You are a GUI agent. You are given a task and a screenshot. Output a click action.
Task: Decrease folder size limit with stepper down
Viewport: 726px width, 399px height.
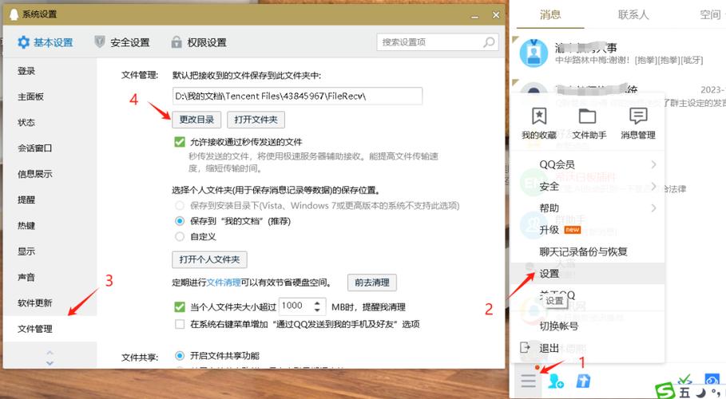[317, 309]
